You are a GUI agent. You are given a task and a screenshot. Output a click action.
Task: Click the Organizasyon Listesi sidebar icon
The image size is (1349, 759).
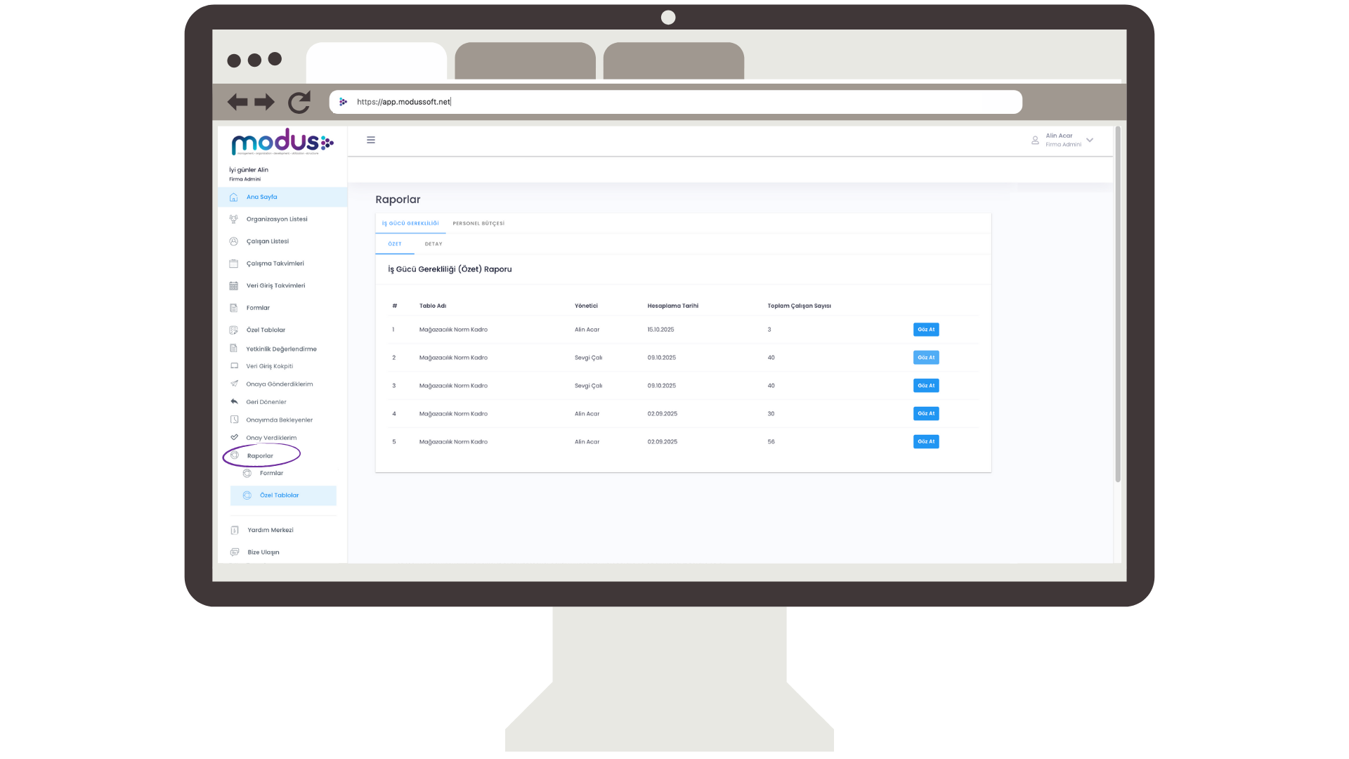coord(234,219)
